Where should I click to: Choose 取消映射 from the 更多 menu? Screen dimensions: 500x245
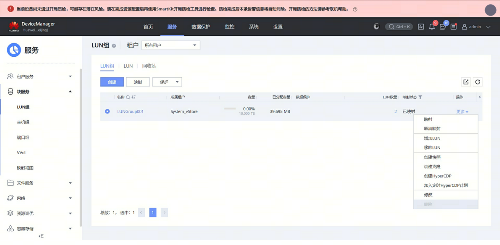[446, 128]
